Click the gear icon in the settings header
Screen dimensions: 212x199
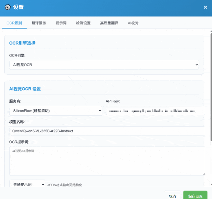coord(8,7)
